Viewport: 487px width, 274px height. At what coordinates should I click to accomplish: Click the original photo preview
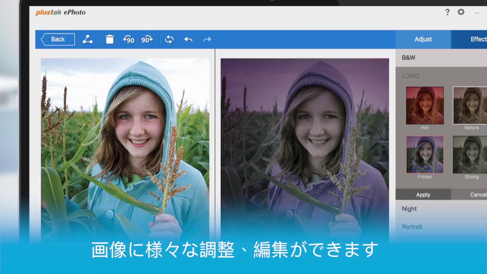(125, 150)
